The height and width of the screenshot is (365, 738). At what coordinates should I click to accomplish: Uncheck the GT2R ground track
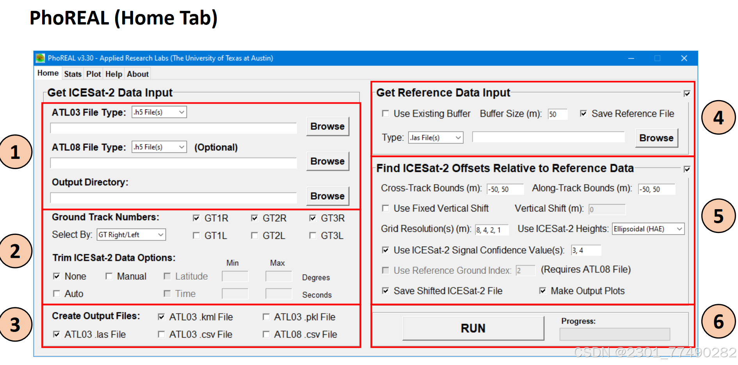point(254,218)
